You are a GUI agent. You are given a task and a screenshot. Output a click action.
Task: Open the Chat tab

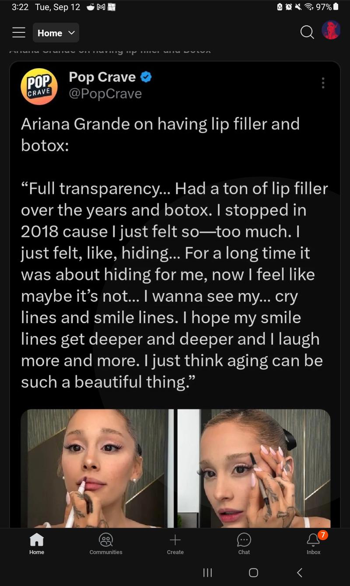coord(244,544)
